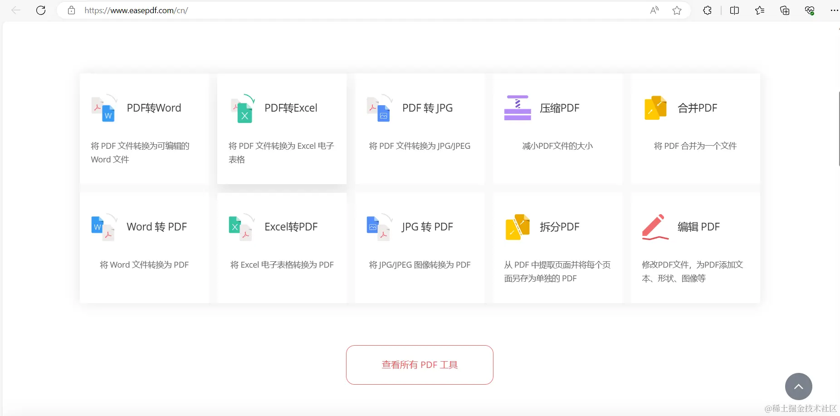Image resolution: width=840 pixels, height=416 pixels.
Task: Click the site info lock icon
Action: pyautogui.click(x=71, y=10)
